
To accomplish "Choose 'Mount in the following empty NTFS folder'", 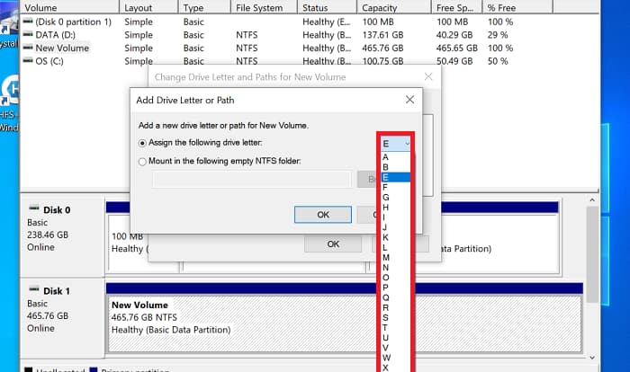I will pyautogui.click(x=142, y=162).
